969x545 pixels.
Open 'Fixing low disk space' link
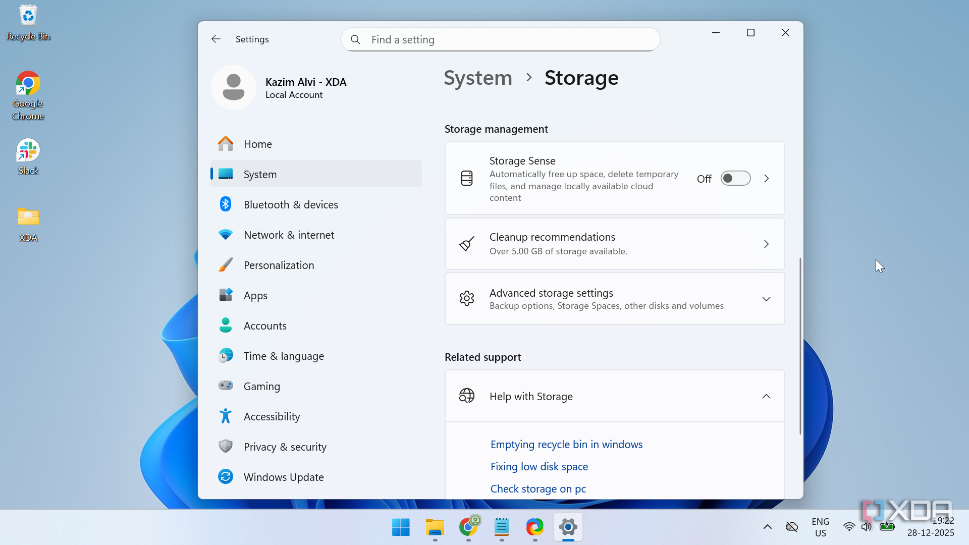click(539, 466)
